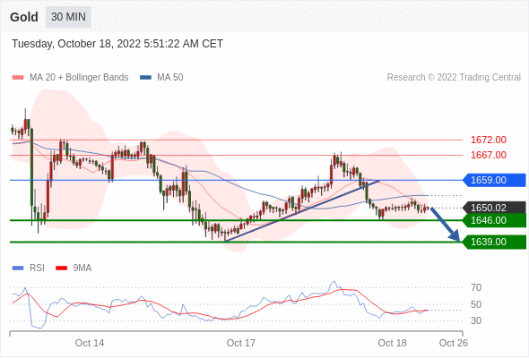The image size is (529, 358).
Task: Click the Oct 14 date axis label
Action: (90, 343)
